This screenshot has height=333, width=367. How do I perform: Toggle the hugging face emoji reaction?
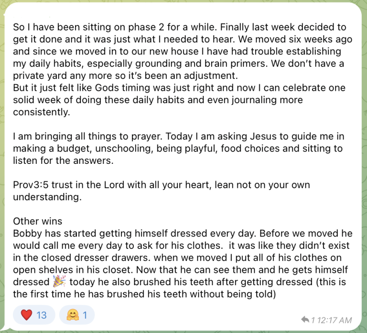click(77, 315)
